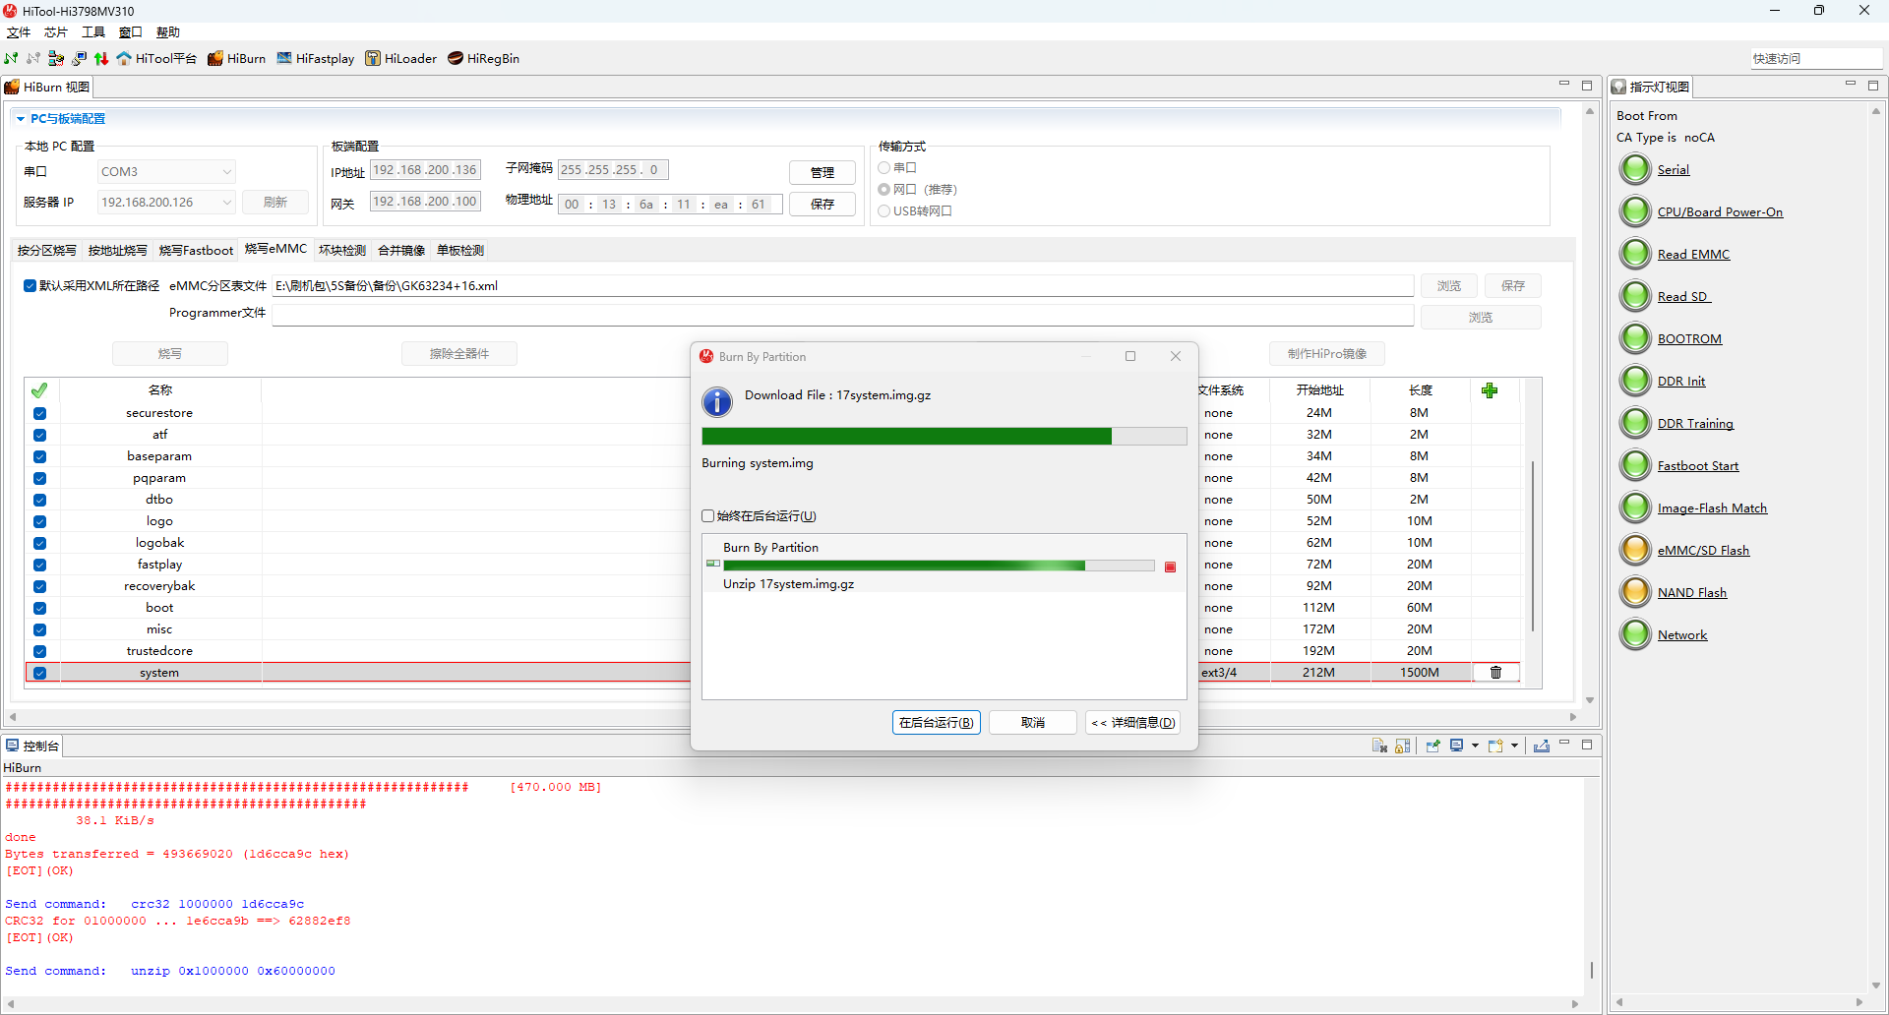
Task: Click the green plus add-partition icon
Action: [x=1490, y=390]
